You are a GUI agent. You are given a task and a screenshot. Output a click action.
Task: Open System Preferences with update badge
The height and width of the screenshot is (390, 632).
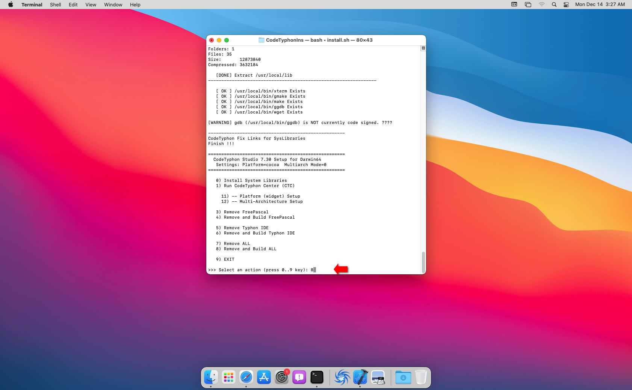tap(281, 377)
